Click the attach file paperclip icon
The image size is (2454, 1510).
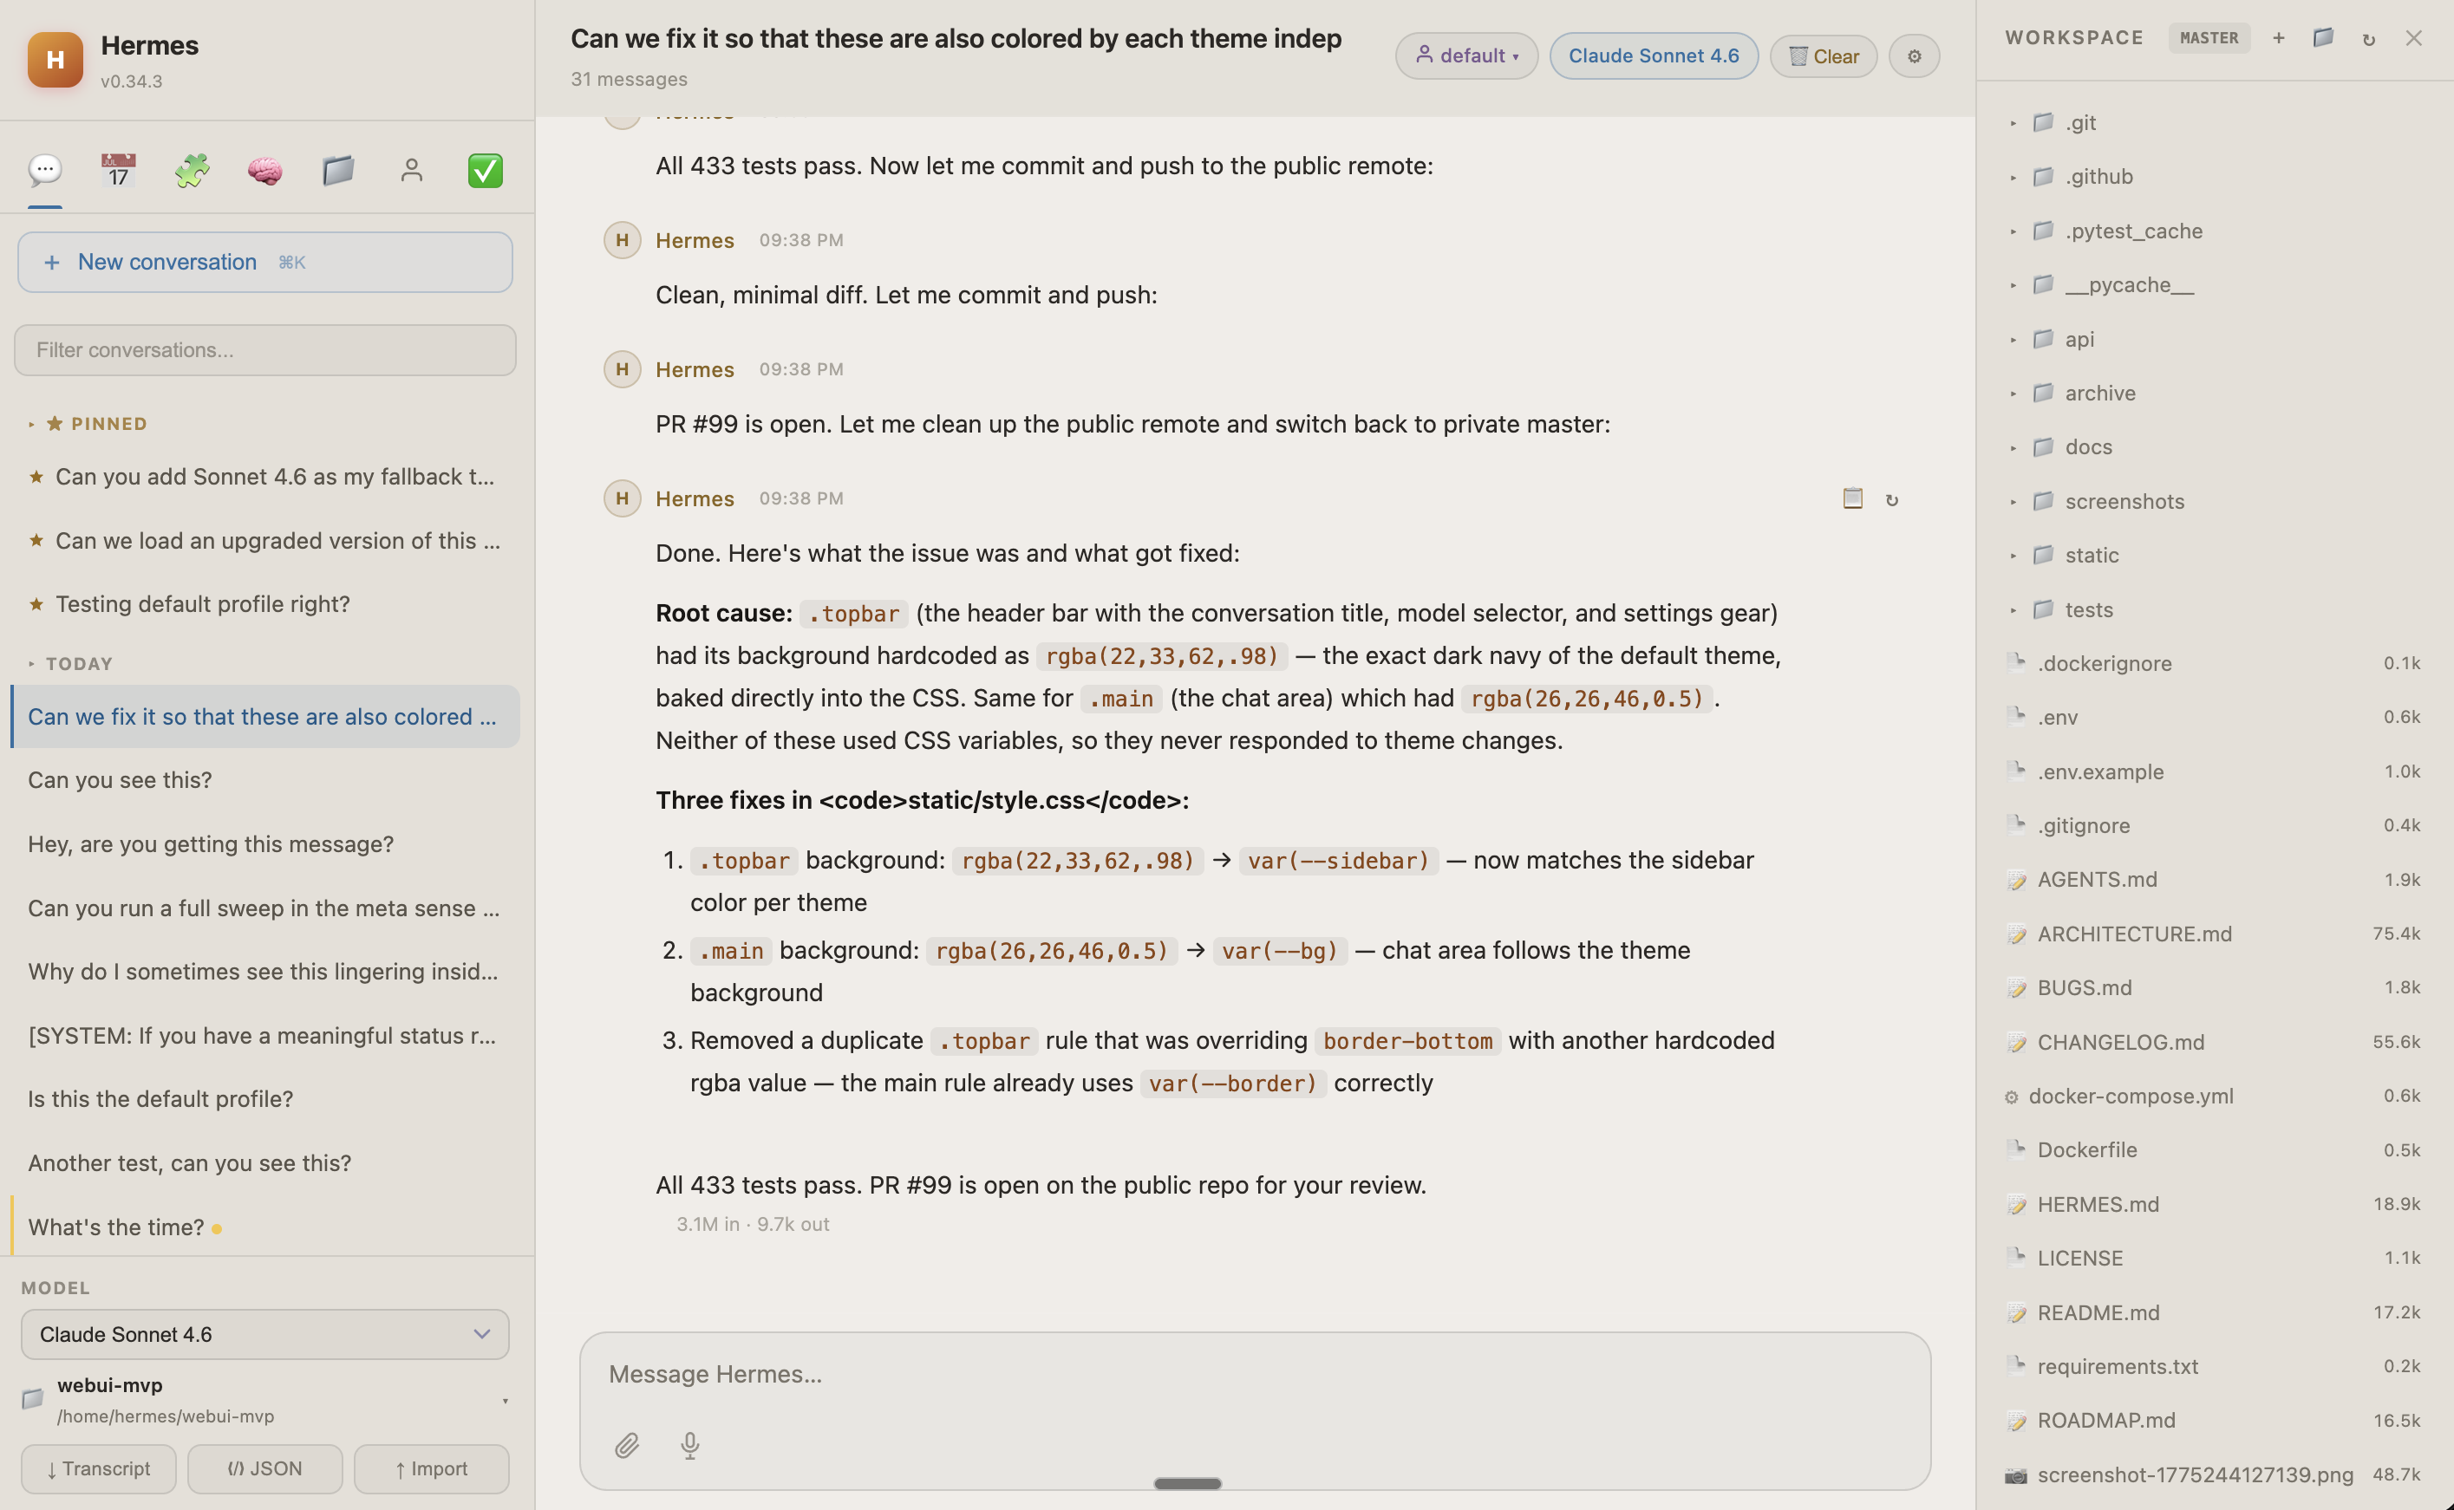click(626, 1444)
